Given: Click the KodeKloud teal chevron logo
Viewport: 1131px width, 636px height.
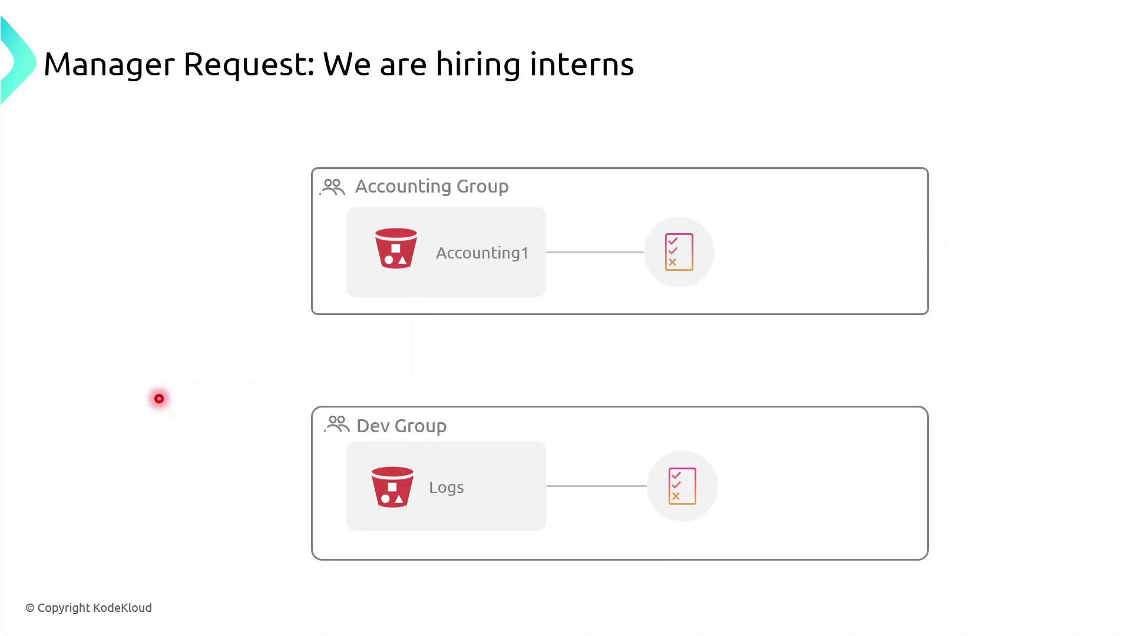Looking at the screenshot, I should coord(18,62).
